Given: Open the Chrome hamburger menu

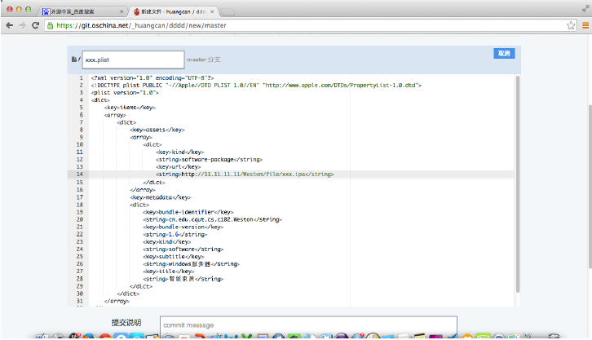Looking at the screenshot, I should 584,26.
